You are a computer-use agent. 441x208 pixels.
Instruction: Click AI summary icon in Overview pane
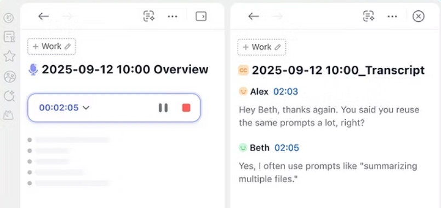pyautogui.click(x=149, y=16)
